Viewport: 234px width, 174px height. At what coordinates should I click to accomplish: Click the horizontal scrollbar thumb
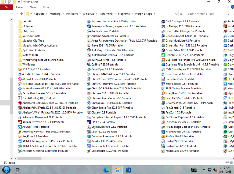tap(29, 158)
